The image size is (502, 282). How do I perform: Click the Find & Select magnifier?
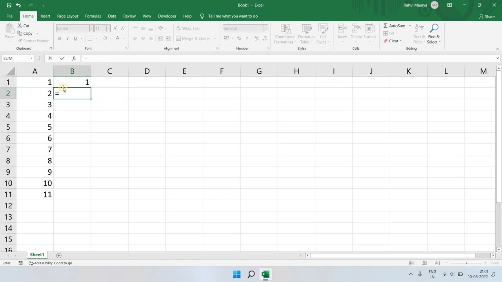click(x=434, y=28)
